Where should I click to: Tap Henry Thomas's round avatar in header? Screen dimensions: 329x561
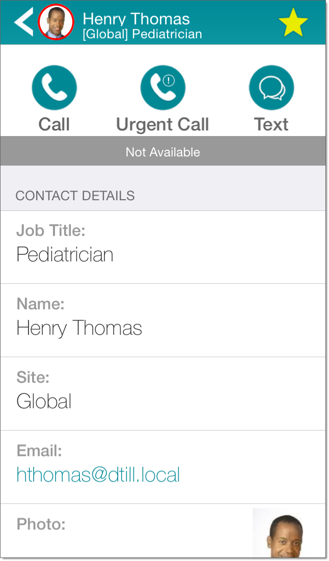pos(56,22)
